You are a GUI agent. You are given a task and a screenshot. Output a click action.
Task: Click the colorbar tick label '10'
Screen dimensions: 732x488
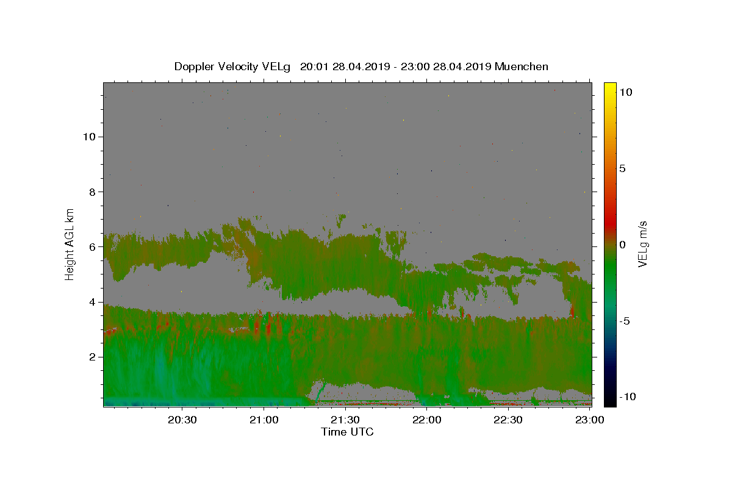(x=625, y=92)
